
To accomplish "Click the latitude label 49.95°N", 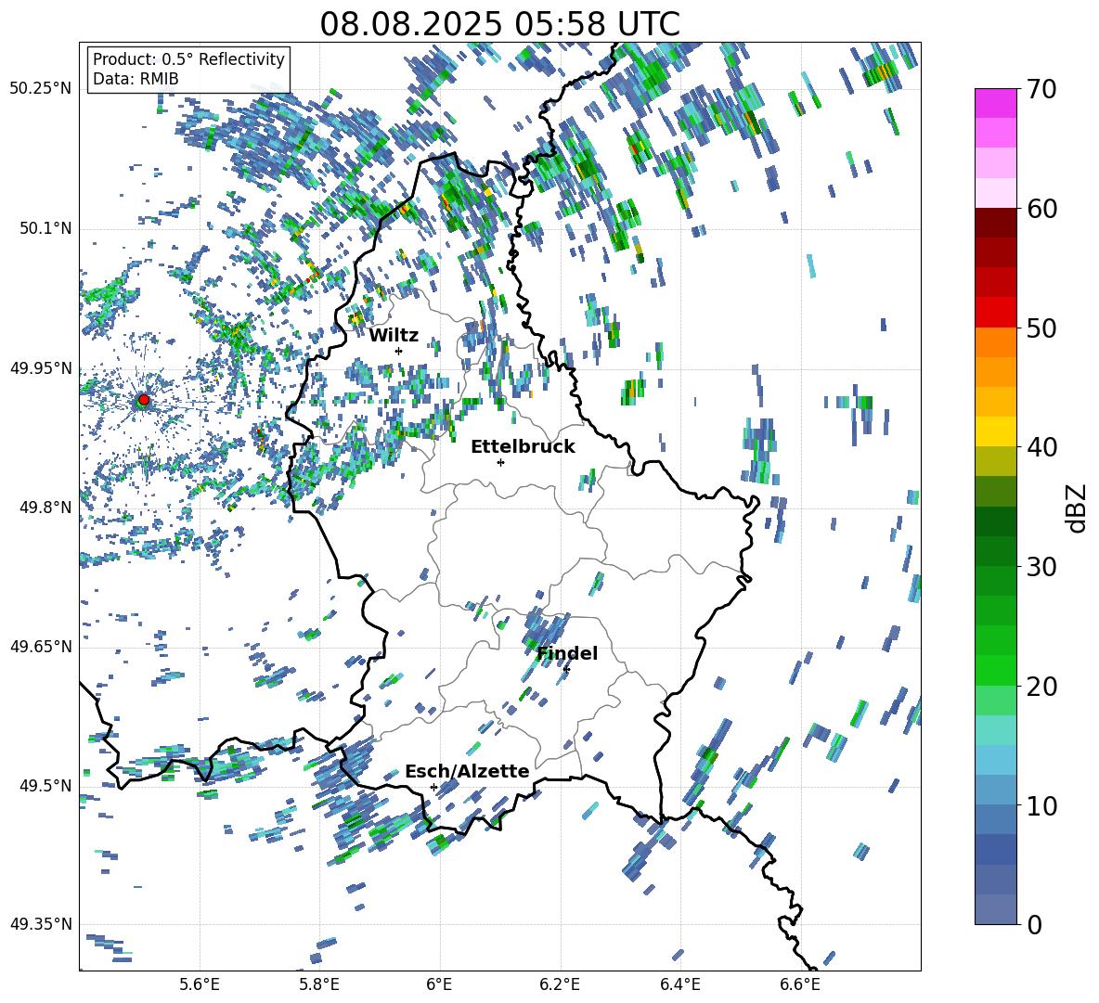I will tap(41, 368).
